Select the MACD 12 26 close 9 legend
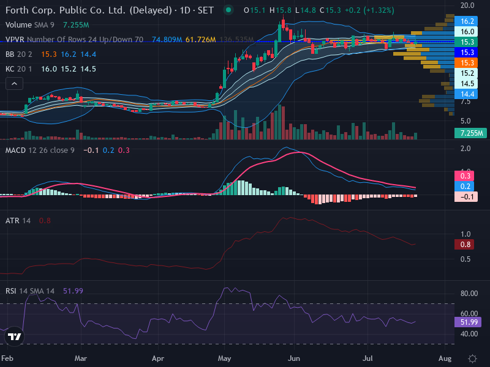The height and width of the screenshot is (367, 490). pyautogui.click(x=40, y=150)
